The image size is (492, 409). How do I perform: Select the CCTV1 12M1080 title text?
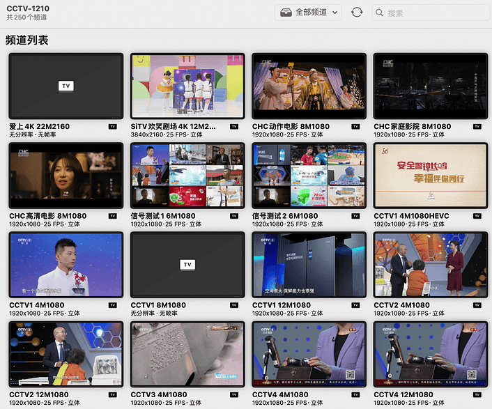(x=282, y=305)
